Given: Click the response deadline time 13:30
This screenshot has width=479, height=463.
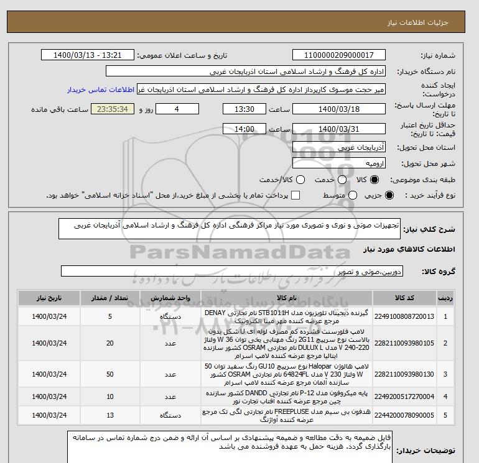Looking at the screenshot, I should (244, 109).
